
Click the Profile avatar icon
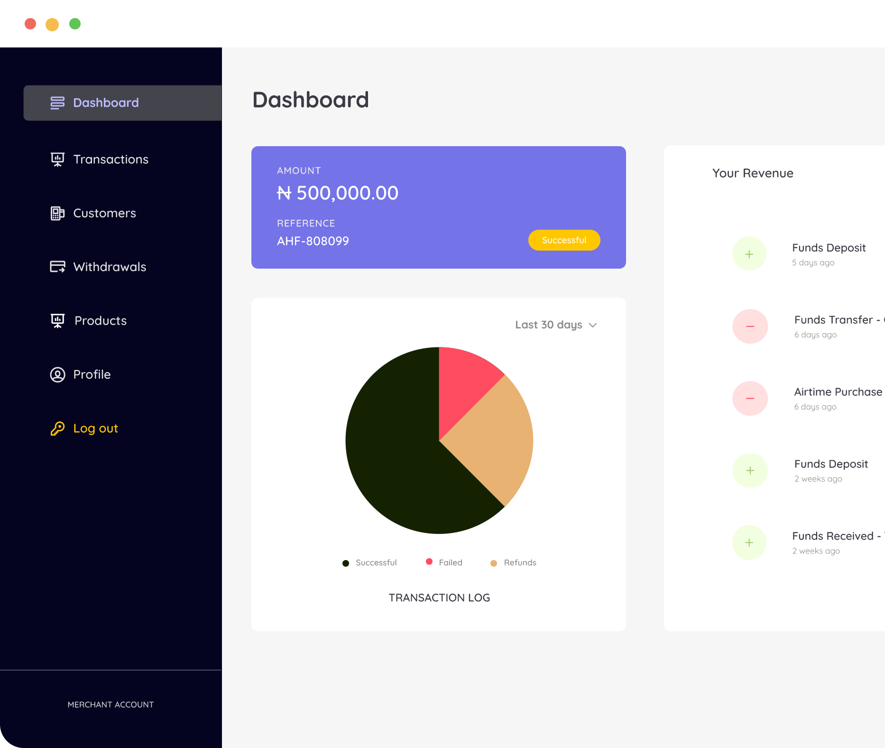click(x=57, y=374)
